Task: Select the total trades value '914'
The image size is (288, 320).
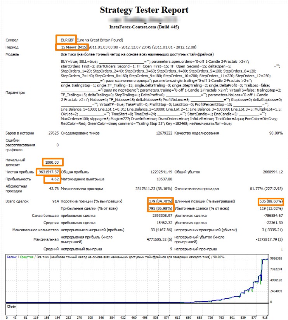Action: pyautogui.click(x=56, y=201)
